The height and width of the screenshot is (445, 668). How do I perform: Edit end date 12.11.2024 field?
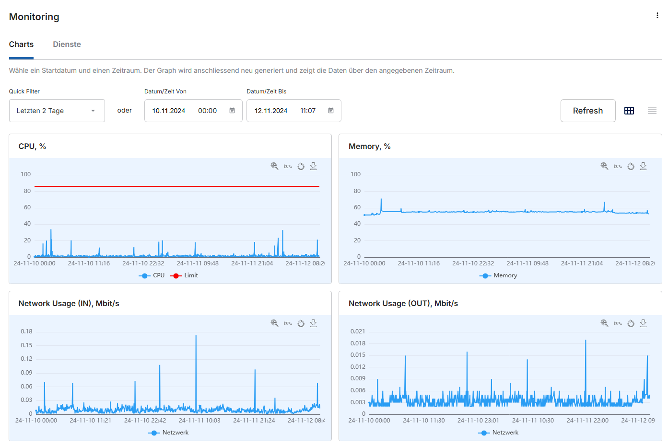coord(270,111)
